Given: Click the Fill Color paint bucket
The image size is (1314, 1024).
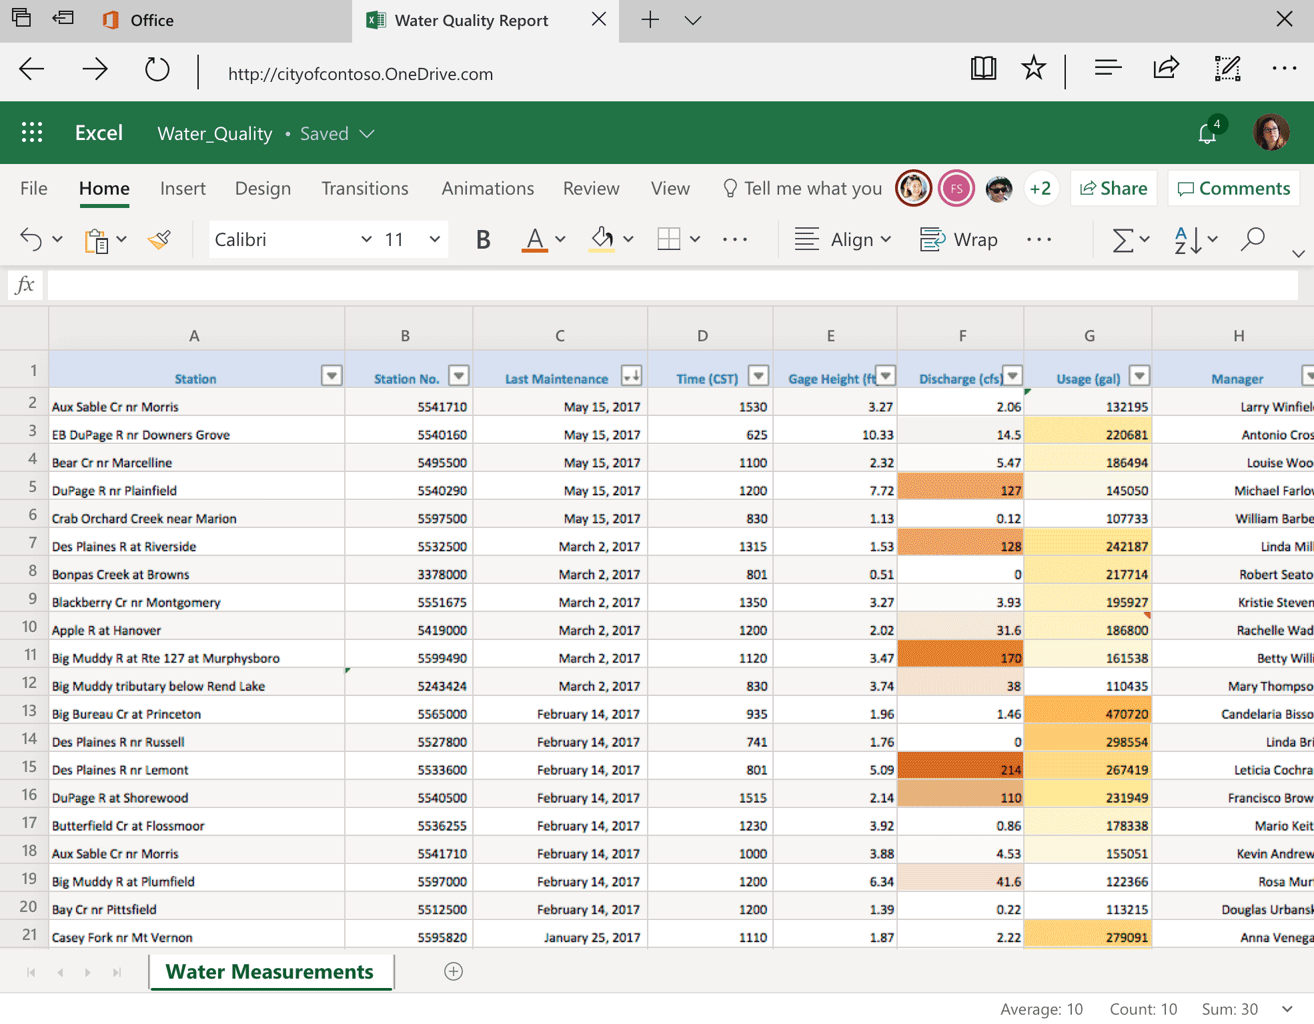Looking at the screenshot, I should point(602,238).
